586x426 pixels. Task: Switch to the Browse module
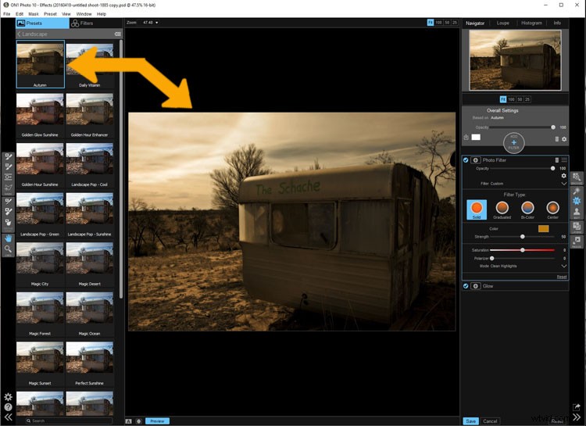(x=577, y=177)
